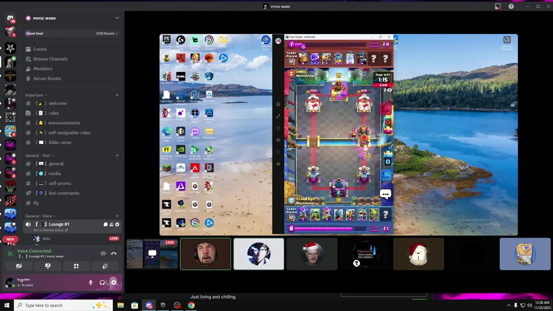553x311 pixels.
Task: Deafen with the headphones icon
Action: 102,282
